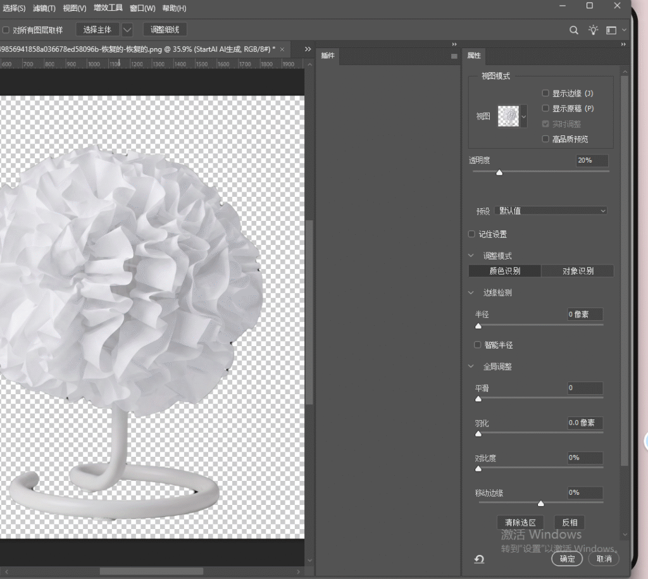Image resolution: width=648 pixels, height=579 pixels.
Task: Open the 窗口(W) menu
Action: 142,8
